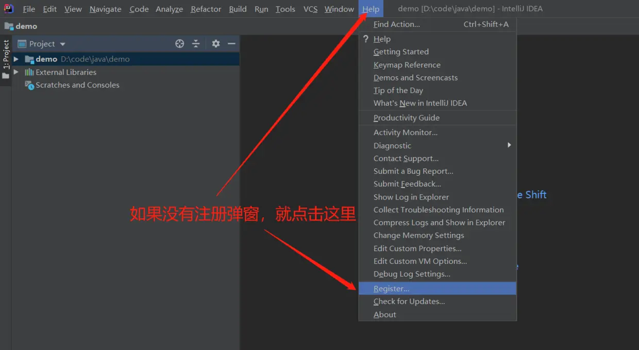Open the VCS menu

click(x=310, y=9)
